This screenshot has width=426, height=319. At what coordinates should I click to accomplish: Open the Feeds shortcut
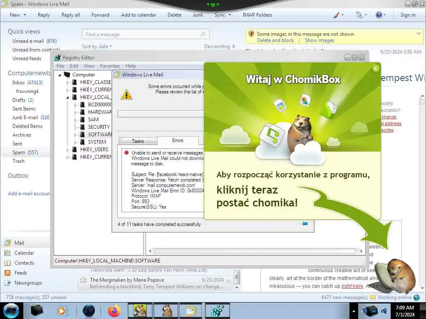tap(21, 273)
